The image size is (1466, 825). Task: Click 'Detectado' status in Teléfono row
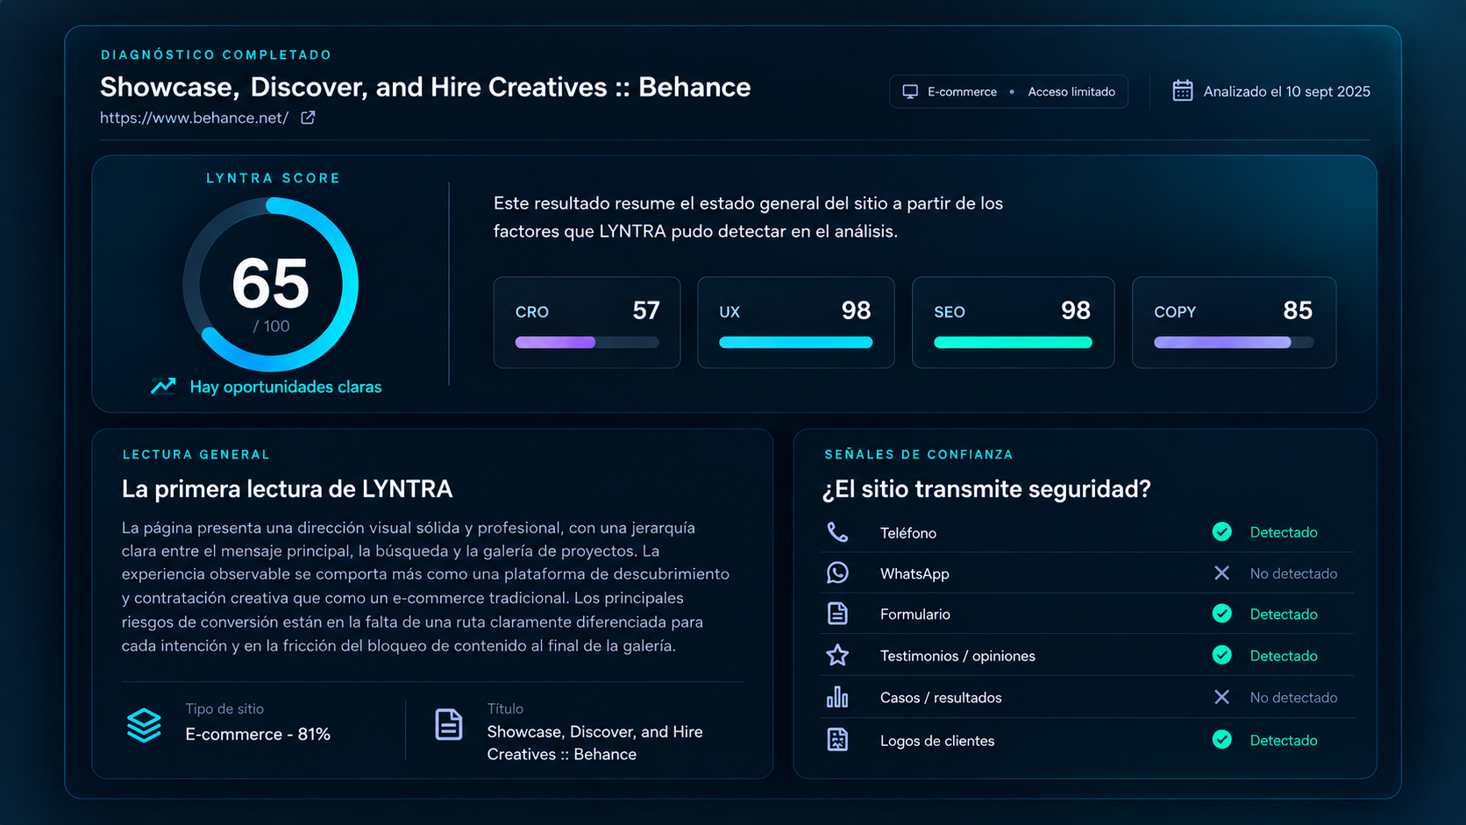click(x=1284, y=532)
